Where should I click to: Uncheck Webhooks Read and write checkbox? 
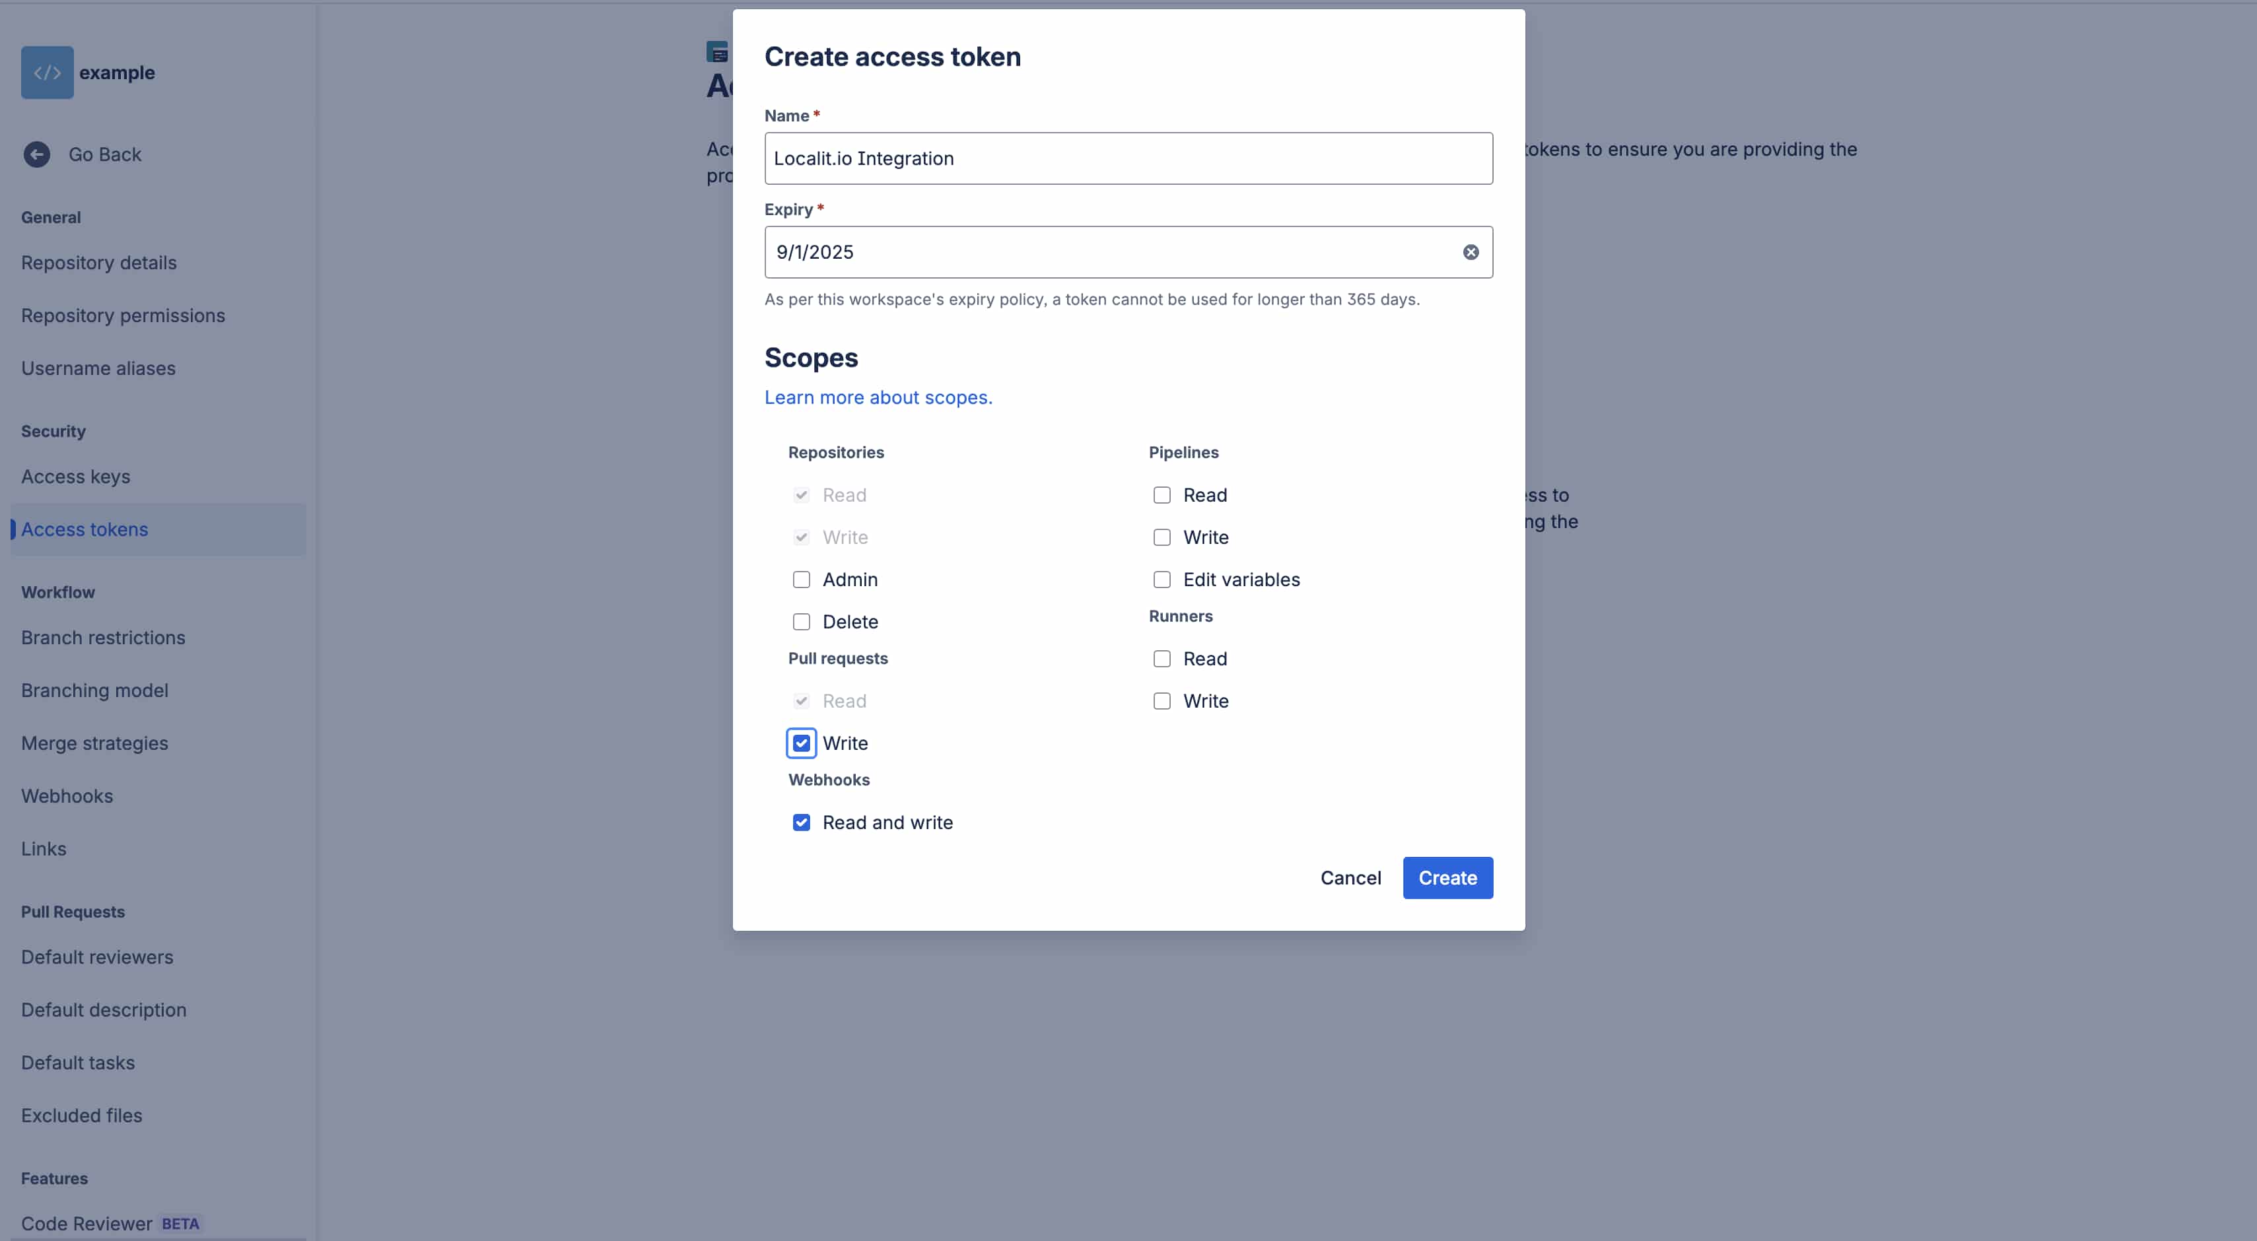point(801,822)
